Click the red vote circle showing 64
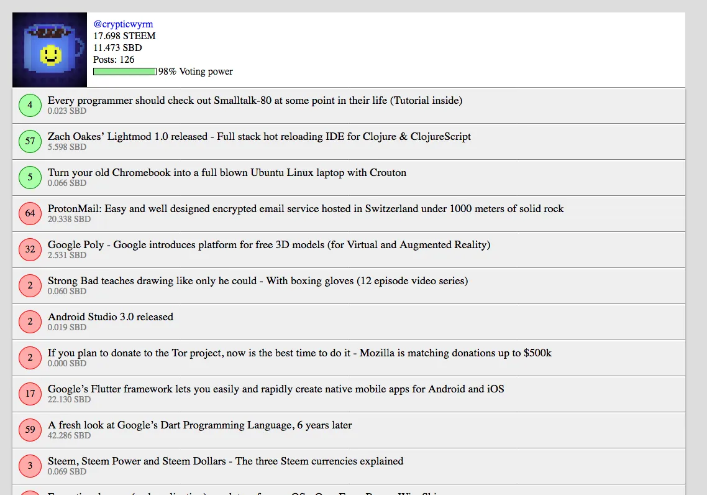This screenshot has height=495, width=707. click(30, 213)
